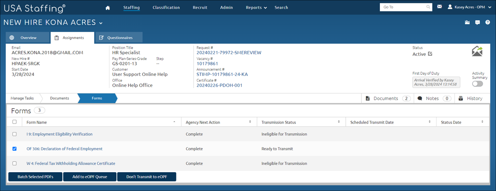Sort by Agency Next Action column arrows
This screenshot has height=191, width=496.
(x=250, y=122)
